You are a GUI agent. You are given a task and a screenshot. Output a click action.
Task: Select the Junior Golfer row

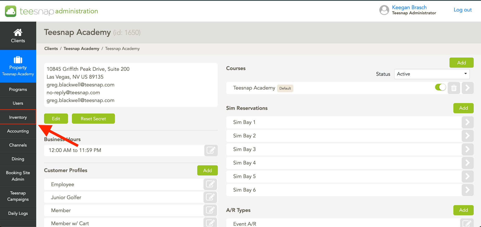(124, 197)
